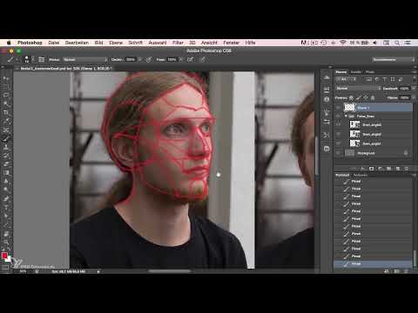
Task: Select the Gradient tool
Action: 6,173
